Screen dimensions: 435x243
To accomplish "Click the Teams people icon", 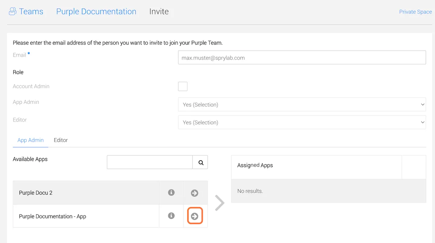I will (13, 12).
